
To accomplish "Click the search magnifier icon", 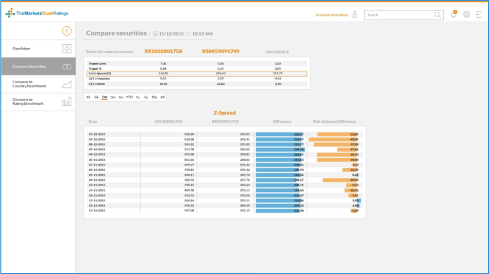I will 437,15.
